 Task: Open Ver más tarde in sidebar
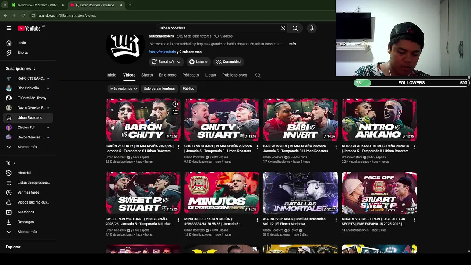point(28,192)
